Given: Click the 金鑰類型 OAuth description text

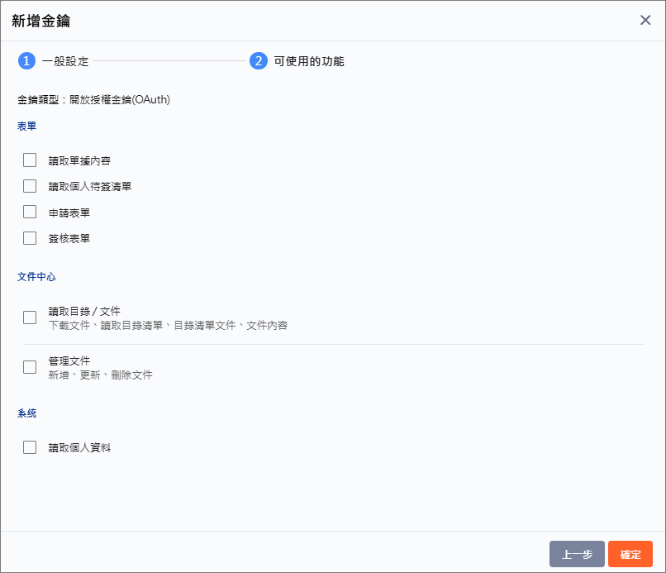Looking at the screenshot, I should pyautogui.click(x=93, y=99).
